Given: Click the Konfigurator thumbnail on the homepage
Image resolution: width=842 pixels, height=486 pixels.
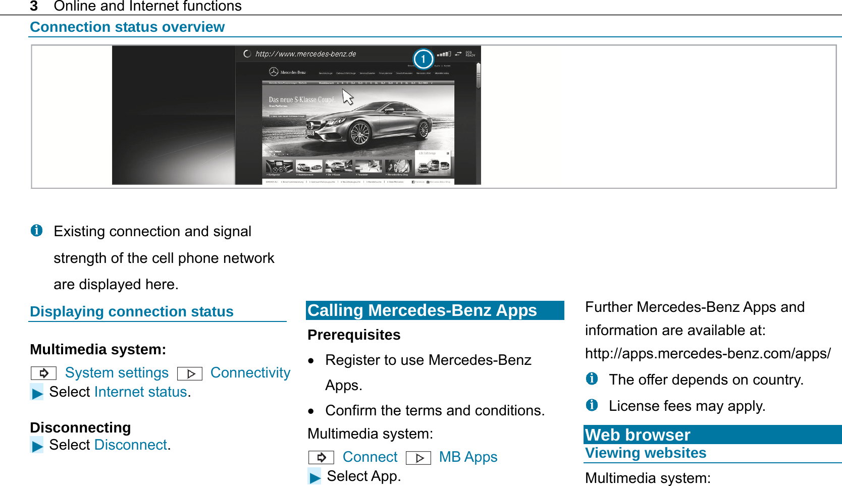Looking at the screenshot, I should click(x=280, y=167).
